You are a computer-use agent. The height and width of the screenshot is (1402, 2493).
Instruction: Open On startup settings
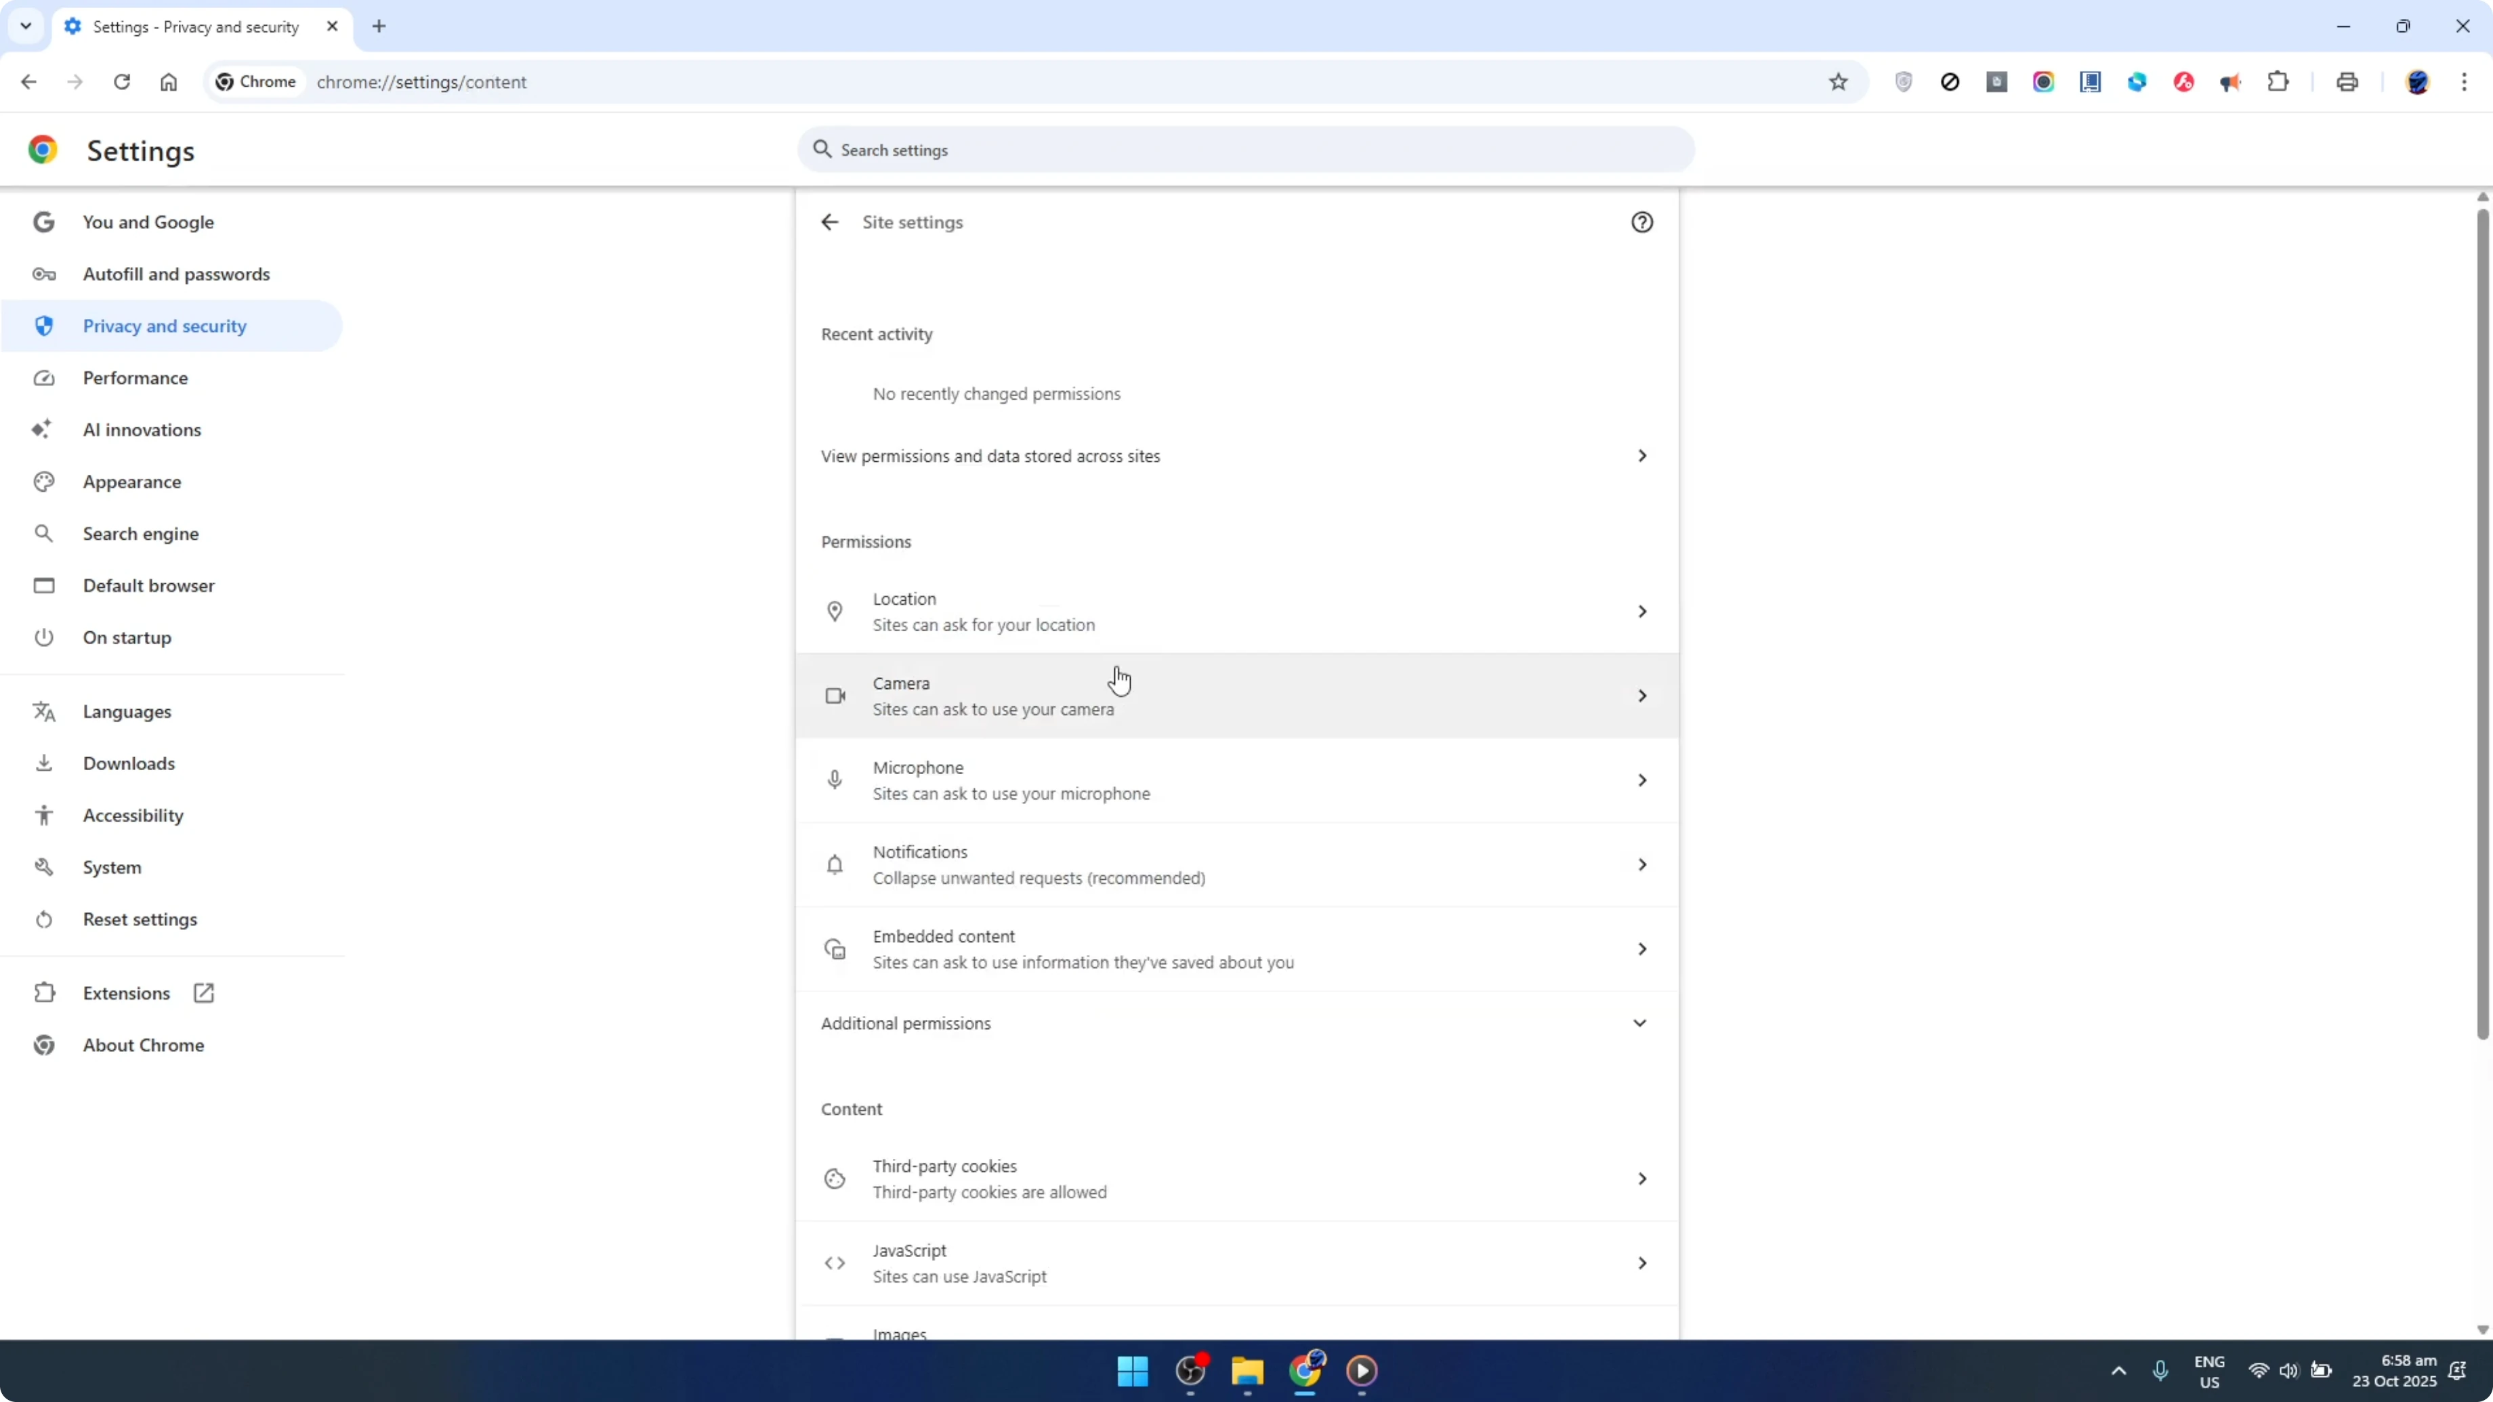tap(172, 637)
